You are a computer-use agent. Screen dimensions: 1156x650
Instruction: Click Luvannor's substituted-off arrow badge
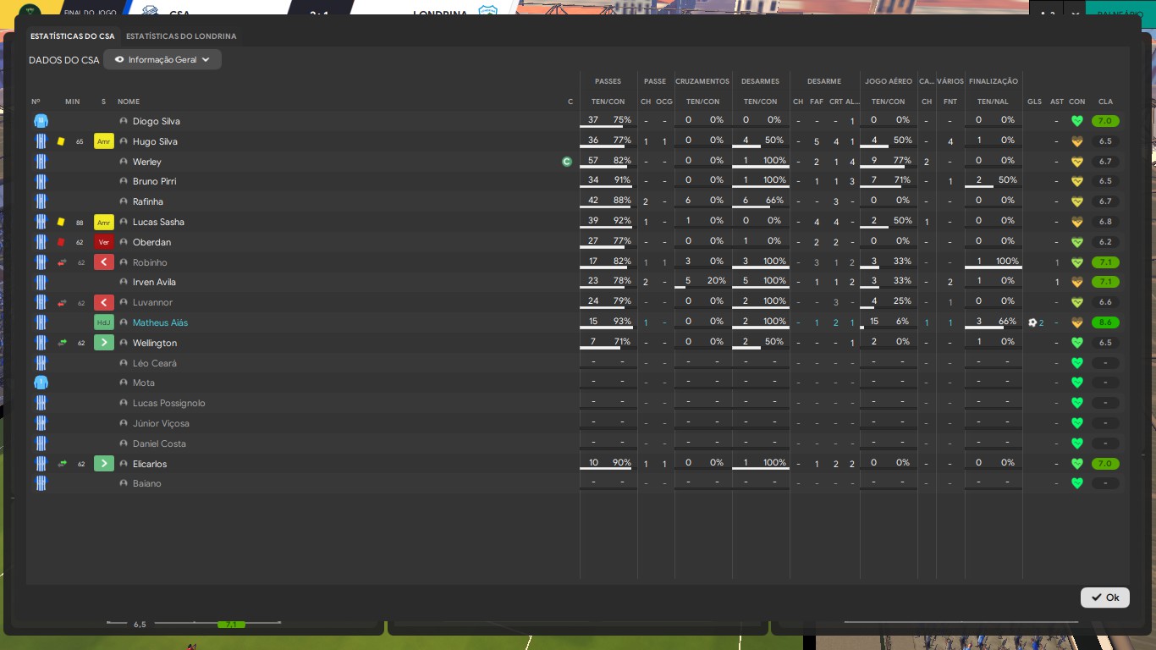click(x=104, y=302)
